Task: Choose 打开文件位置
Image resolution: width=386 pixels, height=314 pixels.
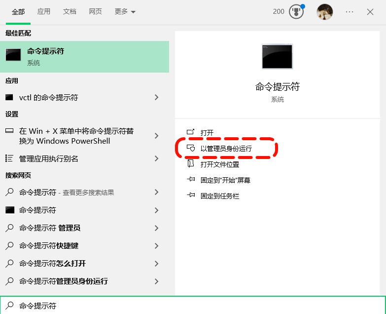Action: pos(220,164)
